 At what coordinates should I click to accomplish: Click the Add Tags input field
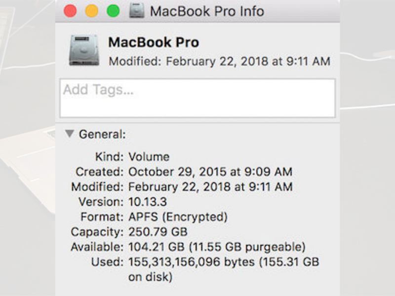(197, 98)
